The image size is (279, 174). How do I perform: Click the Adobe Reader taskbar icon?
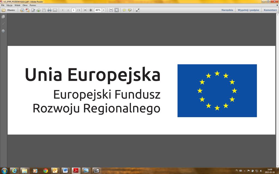pyautogui.click(x=76, y=171)
